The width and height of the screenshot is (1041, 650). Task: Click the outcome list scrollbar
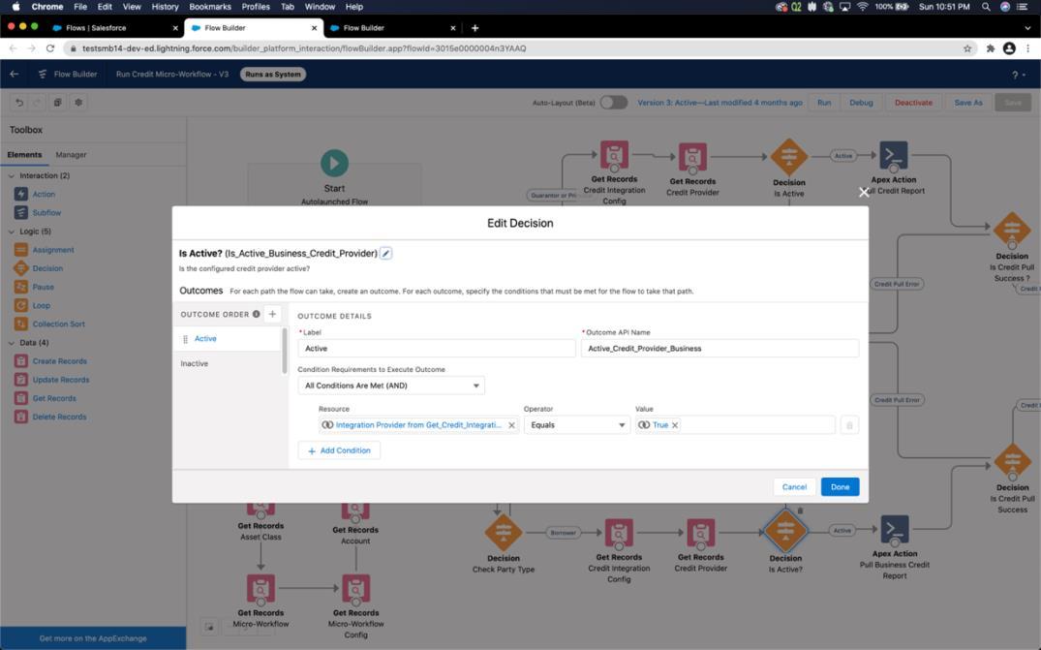pos(285,351)
